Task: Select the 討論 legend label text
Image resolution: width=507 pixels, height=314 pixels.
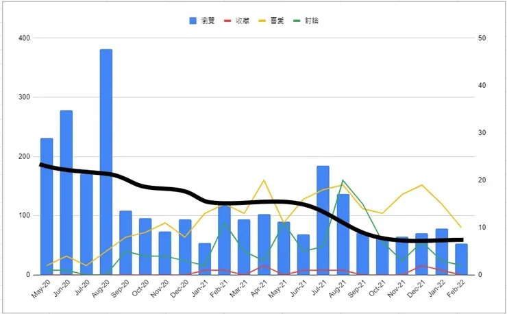Action: pyautogui.click(x=310, y=21)
